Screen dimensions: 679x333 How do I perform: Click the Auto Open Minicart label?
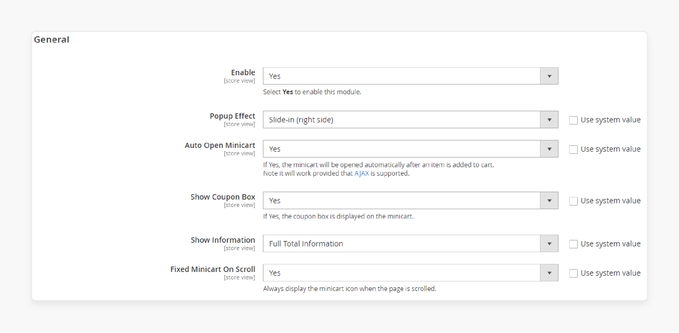pyautogui.click(x=220, y=145)
